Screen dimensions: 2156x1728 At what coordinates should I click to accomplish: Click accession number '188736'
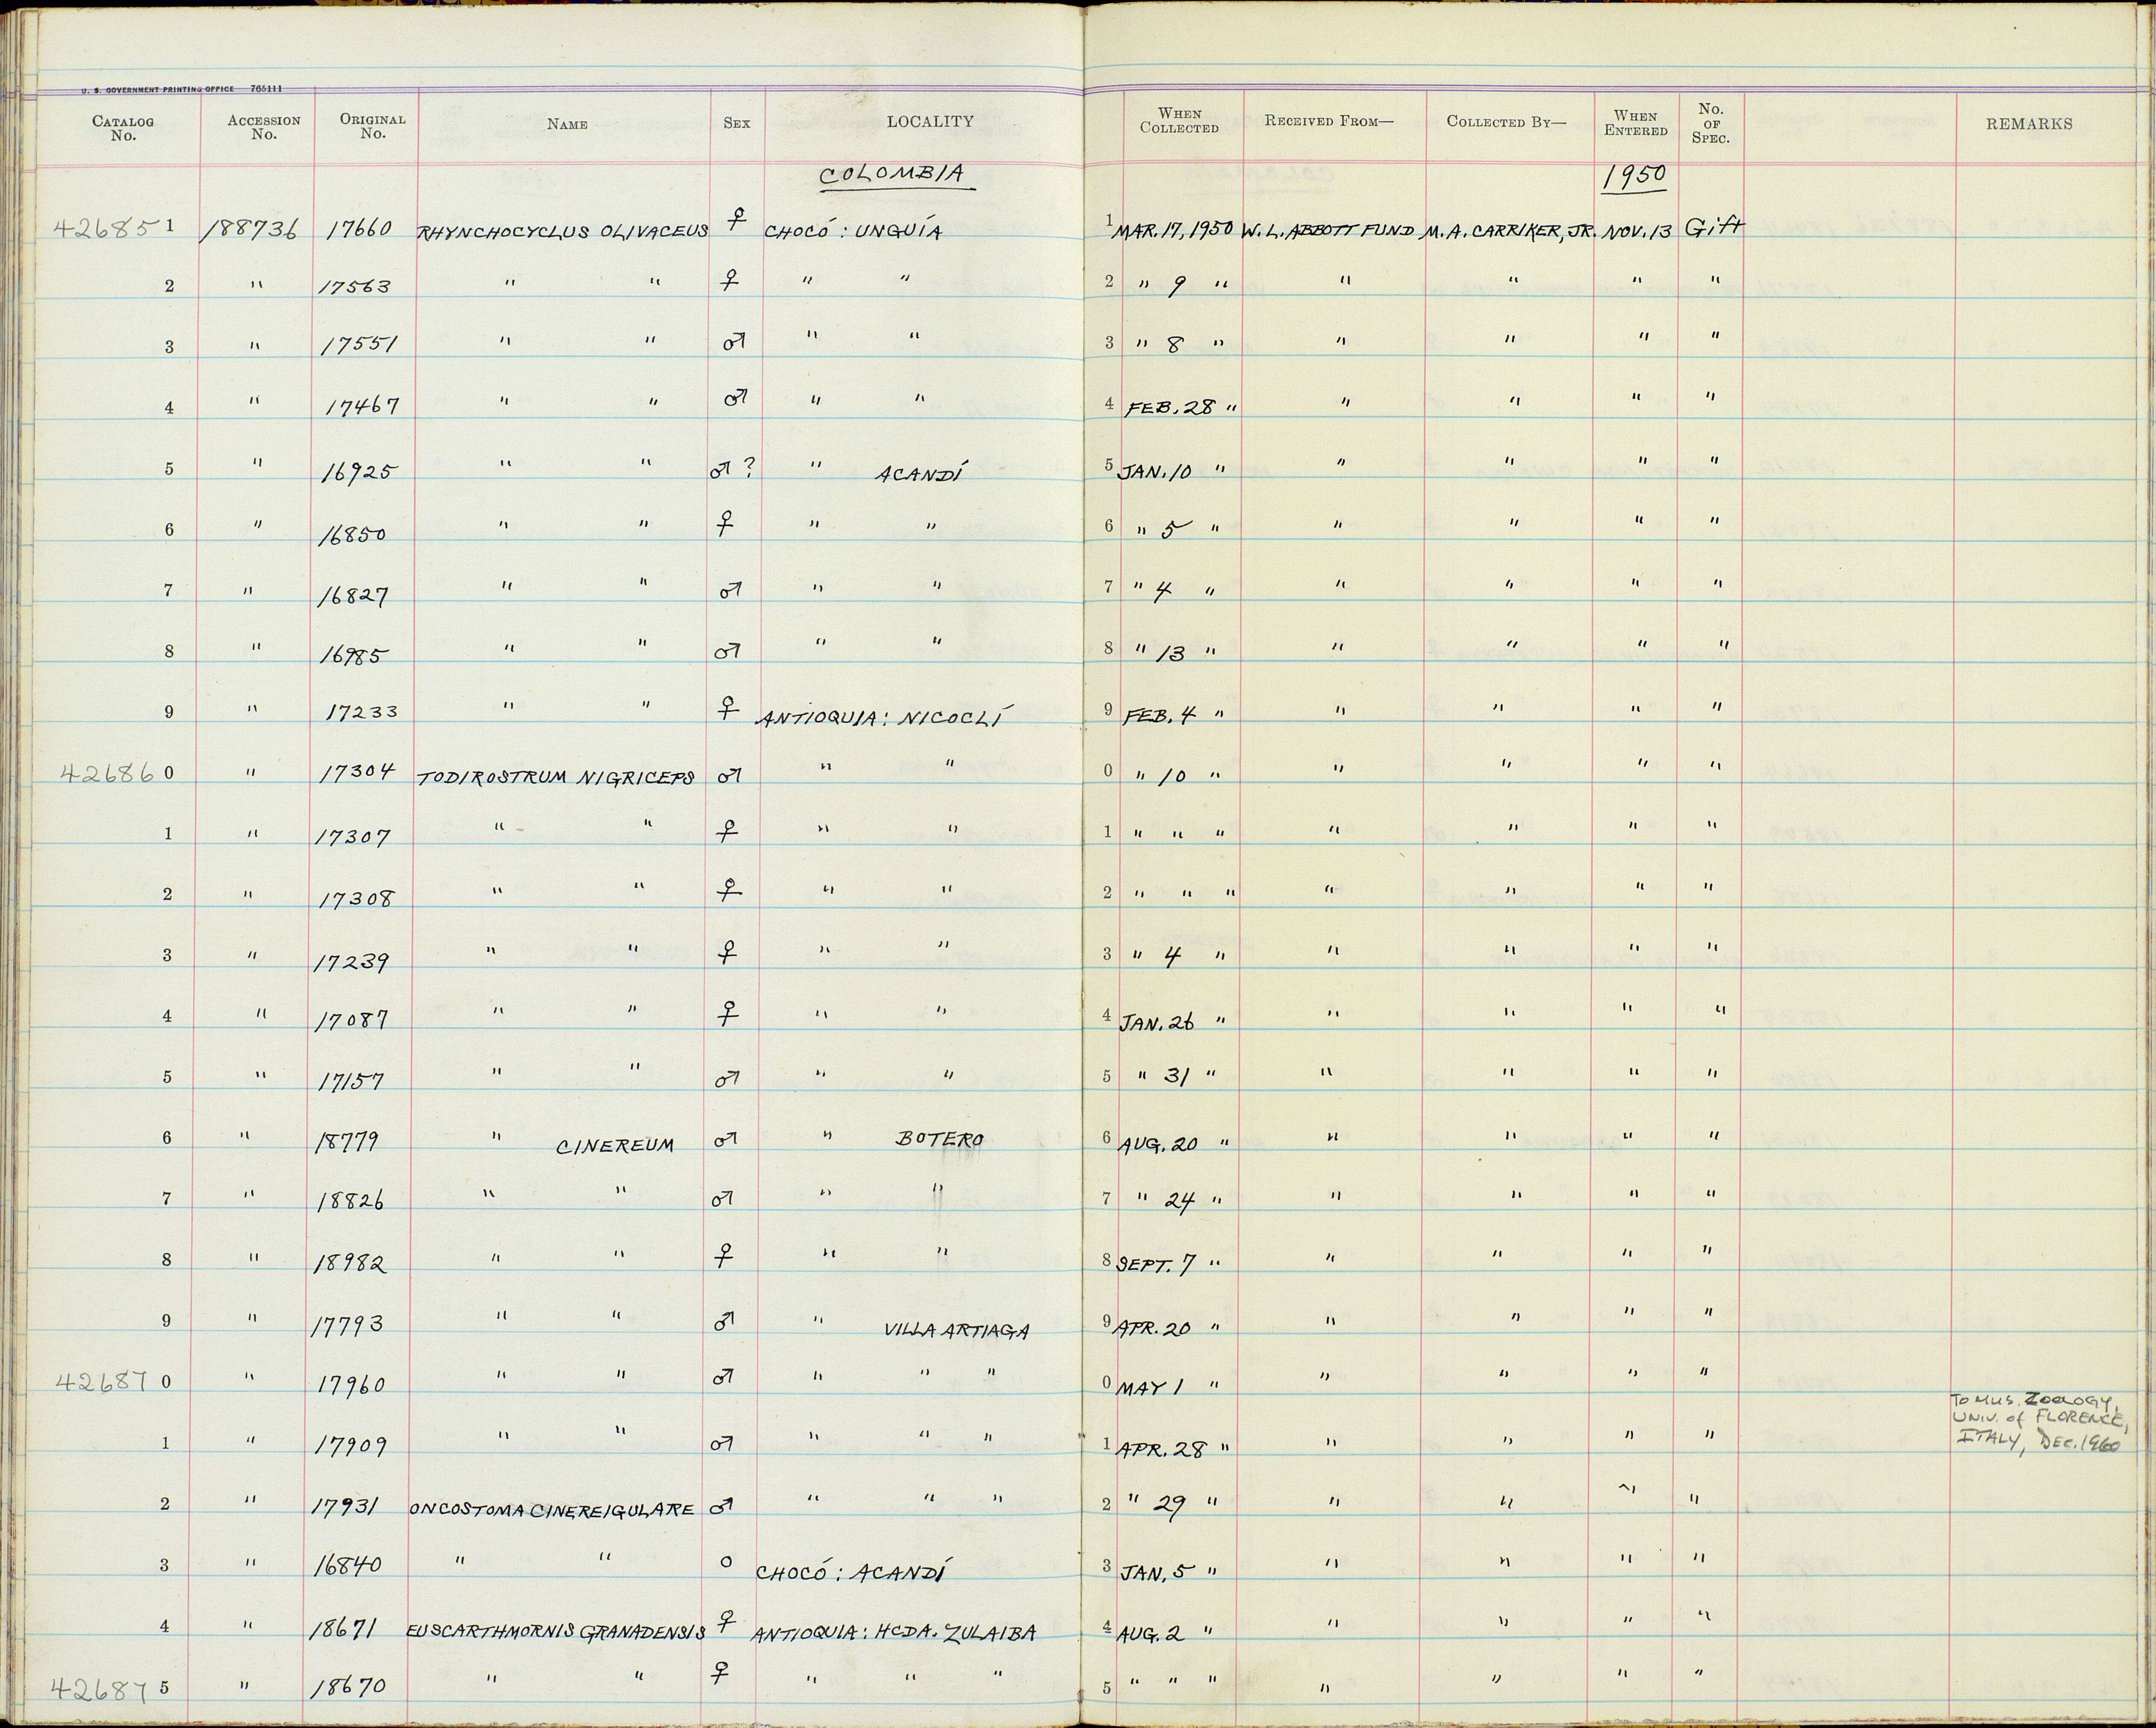click(250, 230)
